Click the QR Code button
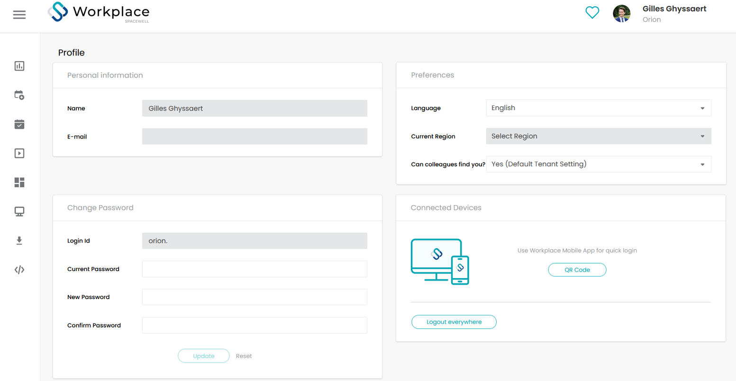This screenshot has height=381, width=736. click(577, 270)
